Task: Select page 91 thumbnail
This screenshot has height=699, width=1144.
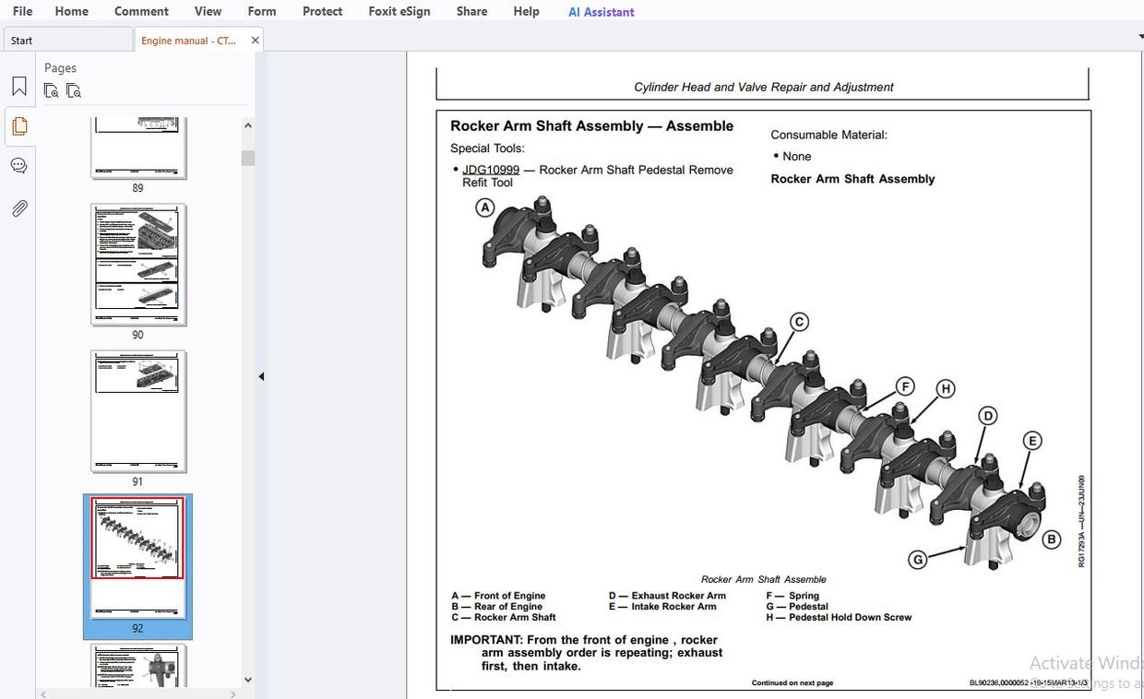Action: (138, 411)
